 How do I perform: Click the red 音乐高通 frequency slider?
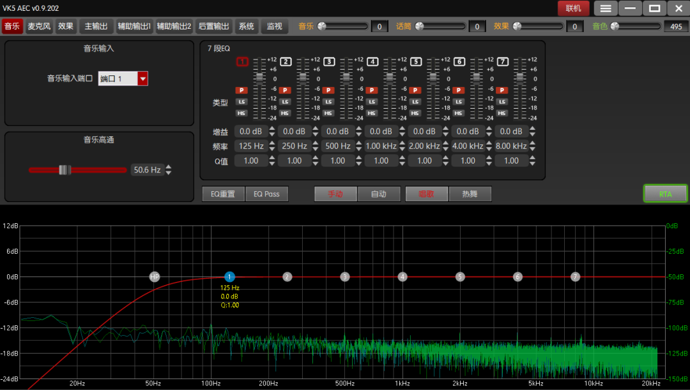[x=77, y=170]
